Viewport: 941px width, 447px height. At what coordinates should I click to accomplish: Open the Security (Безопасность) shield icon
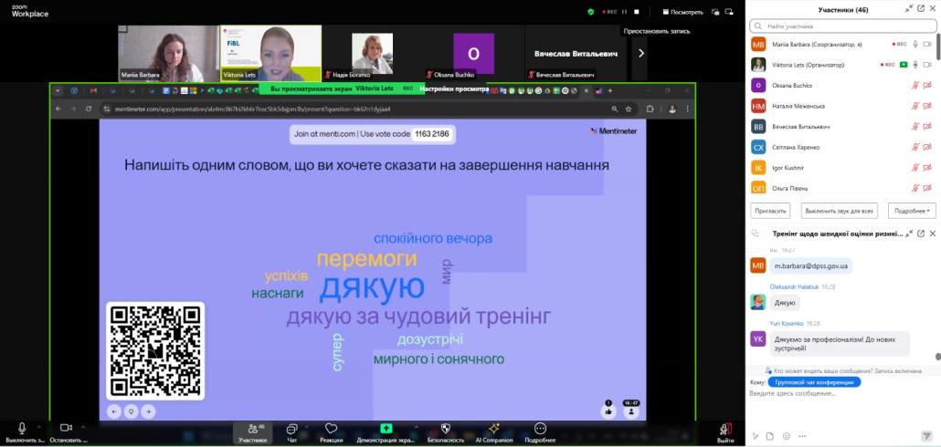[x=446, y=428]
